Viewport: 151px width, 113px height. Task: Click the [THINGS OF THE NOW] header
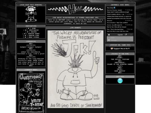click(120, 54)
